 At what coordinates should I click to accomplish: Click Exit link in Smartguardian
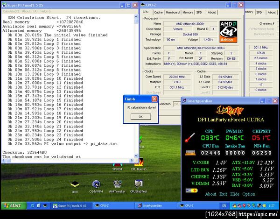[223, 194]
